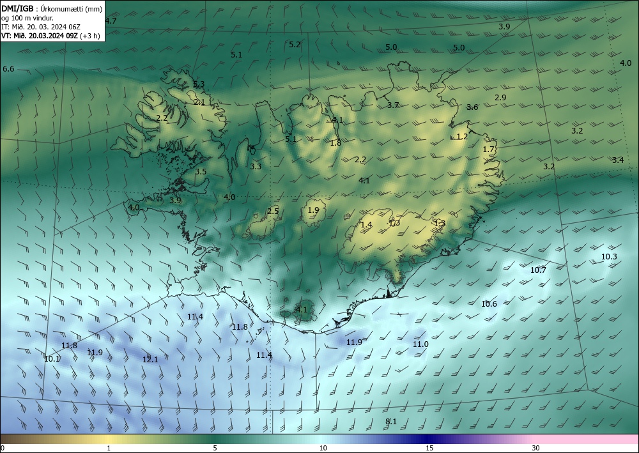
Task: Select the 'VT: Mið. 20.03.2024 09Z (+3 h)' line
Action: pos(50,36)
